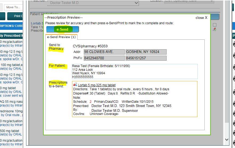
Task: Click the scroll down arrow on the scrollbar
Action: coord(227,139)
